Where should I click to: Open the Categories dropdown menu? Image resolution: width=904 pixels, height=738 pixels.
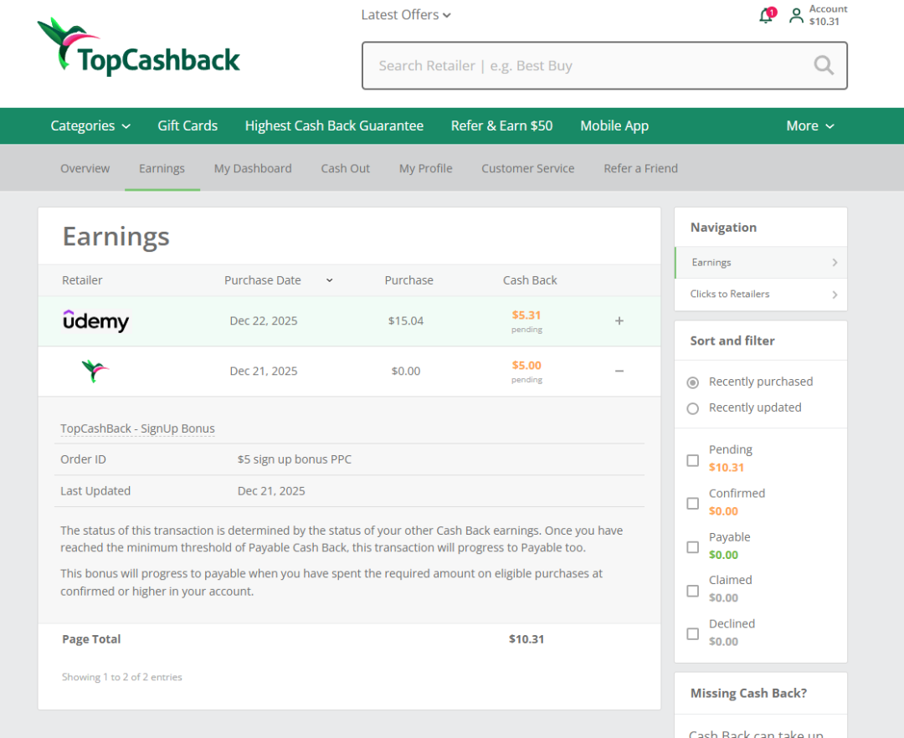(90, 126)
